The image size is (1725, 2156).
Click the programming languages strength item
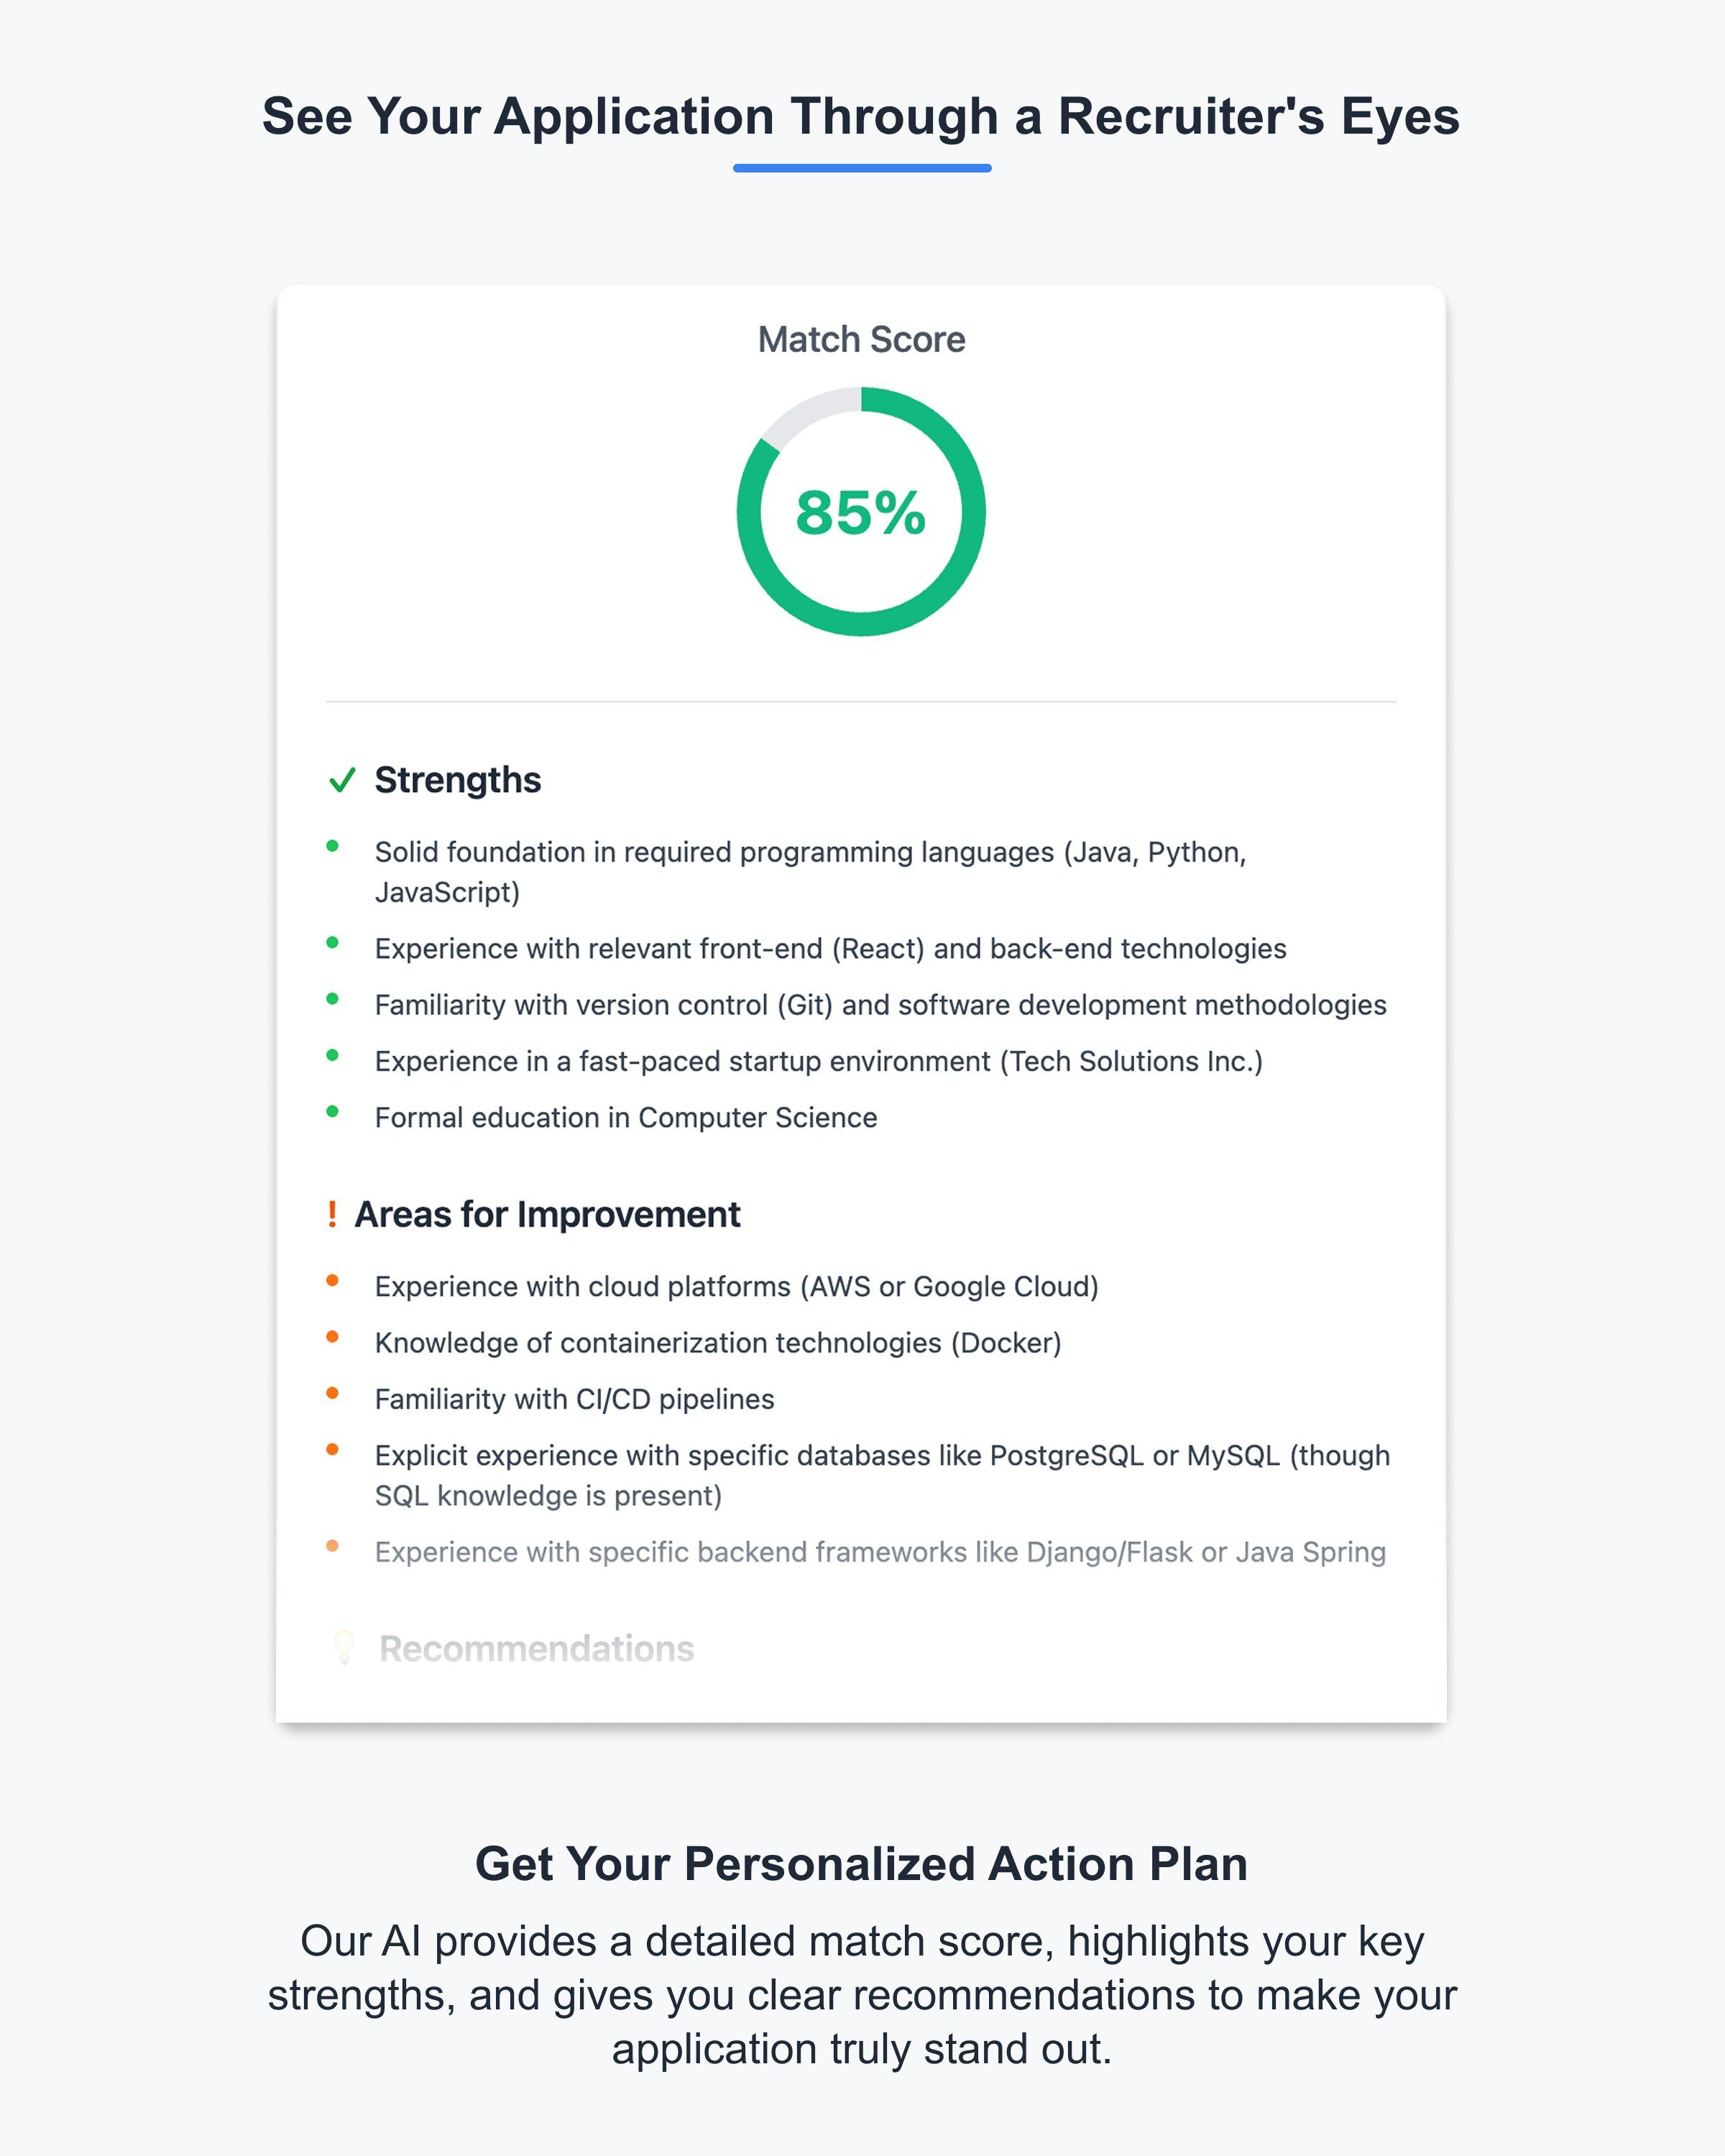point(810,872)
